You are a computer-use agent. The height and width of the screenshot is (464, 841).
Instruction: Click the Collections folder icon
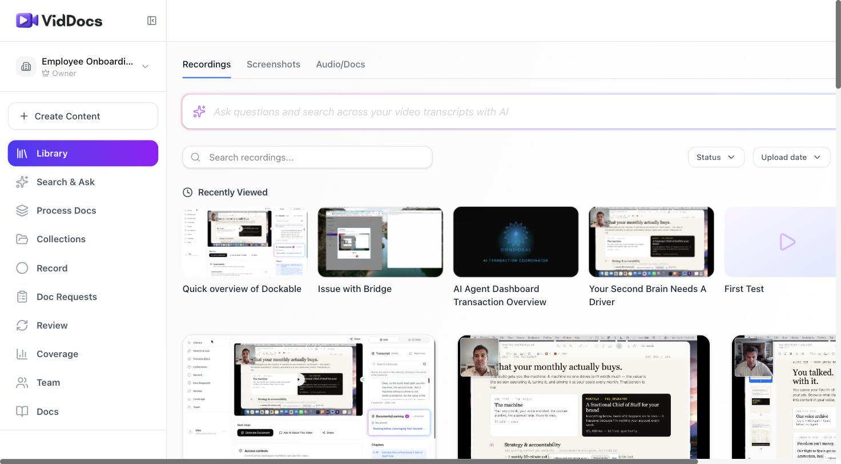pos(22,239)
